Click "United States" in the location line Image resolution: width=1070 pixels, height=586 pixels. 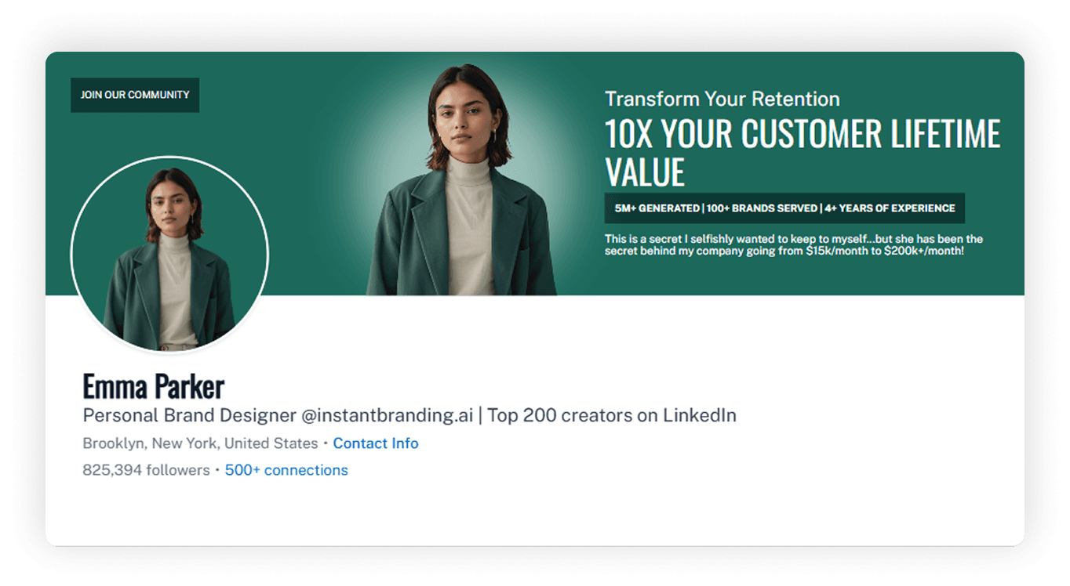point(271,443)
